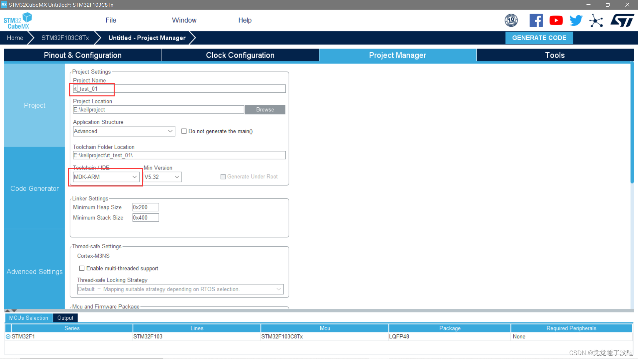Image resolution: width=638 pixels, height=359 pixels.
Task: Toggle Enable multi-threaded support checkbox
Action: [81, 268]
